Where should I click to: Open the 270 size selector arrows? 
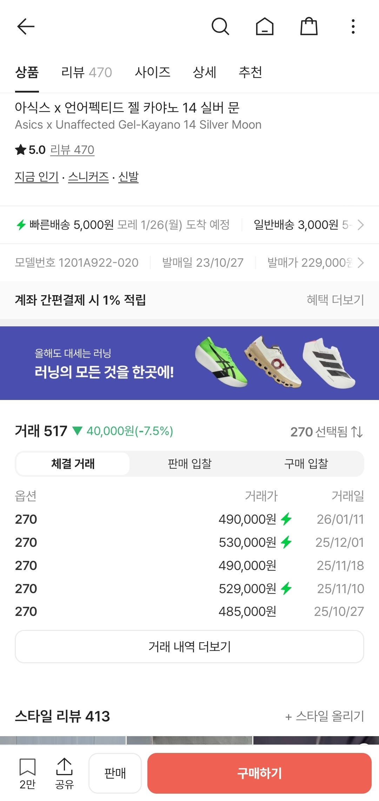point(357,432)
